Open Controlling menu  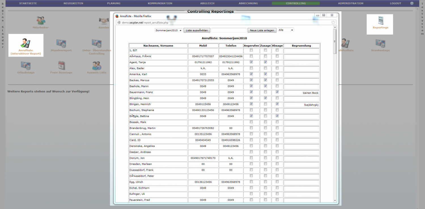(296, 3)
